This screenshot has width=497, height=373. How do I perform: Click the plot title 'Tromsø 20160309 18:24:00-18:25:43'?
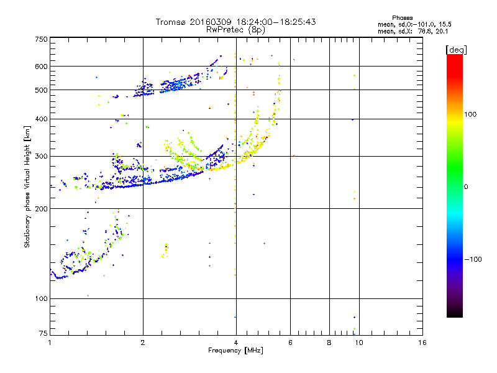pyautogui.click(x=235, y=22)
